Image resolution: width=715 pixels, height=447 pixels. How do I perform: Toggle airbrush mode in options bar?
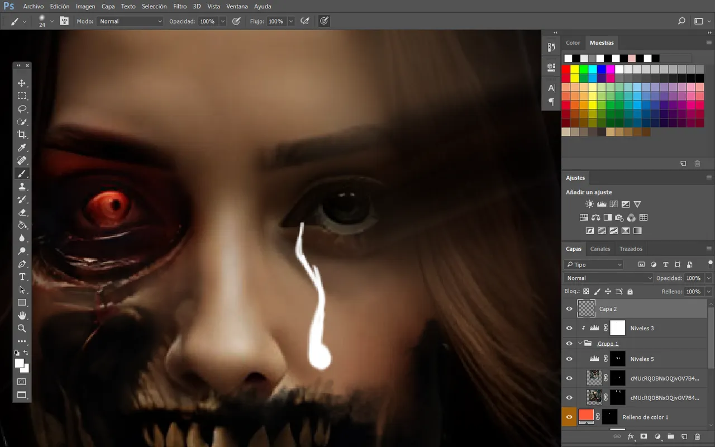305,21
